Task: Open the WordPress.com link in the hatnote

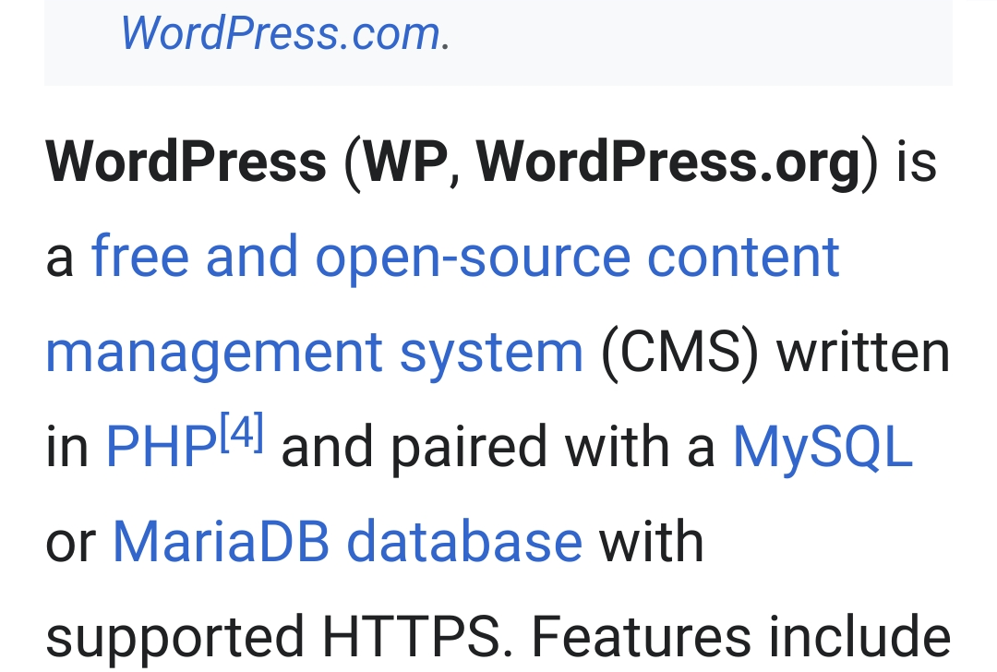Action: (281, 33)
